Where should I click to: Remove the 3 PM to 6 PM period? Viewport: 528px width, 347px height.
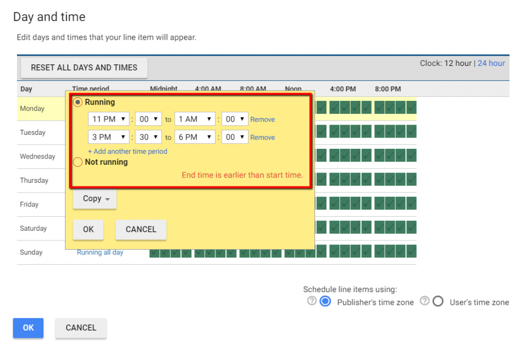tap(262, 137)
